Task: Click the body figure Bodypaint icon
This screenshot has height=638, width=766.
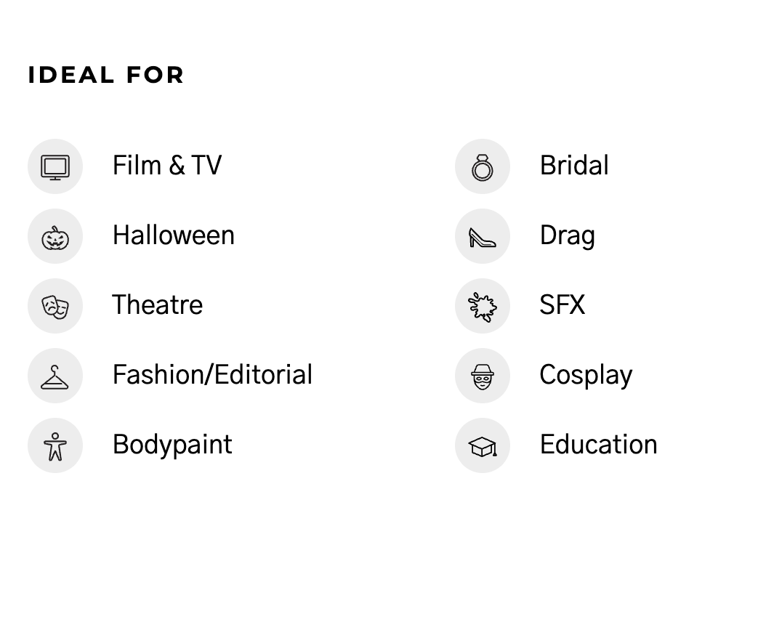Action: 55,445
